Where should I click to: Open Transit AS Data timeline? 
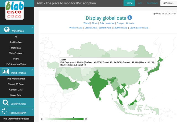16,84
